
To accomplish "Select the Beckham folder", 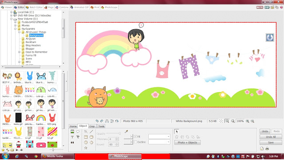I will point(31,42).
